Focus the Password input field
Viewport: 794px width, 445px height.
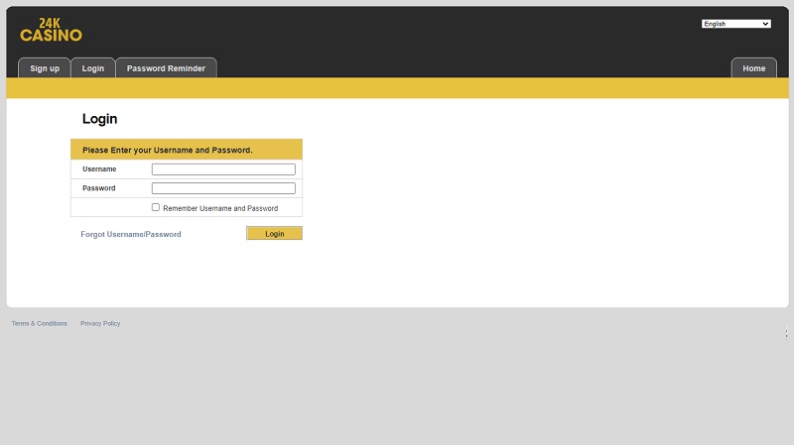(x=223, y=188)
